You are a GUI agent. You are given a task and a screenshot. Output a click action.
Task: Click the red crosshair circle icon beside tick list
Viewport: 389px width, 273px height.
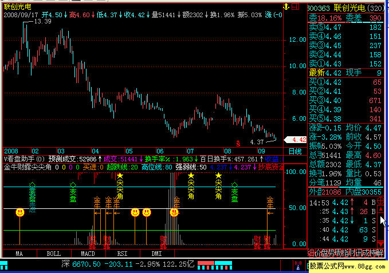click(380, 200)
